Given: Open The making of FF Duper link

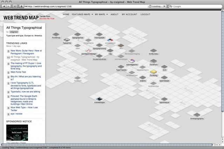Looking at the screenshot, I should pos(26,66).
